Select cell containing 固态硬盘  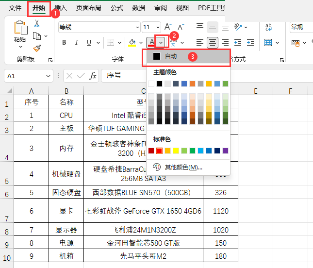66,192
